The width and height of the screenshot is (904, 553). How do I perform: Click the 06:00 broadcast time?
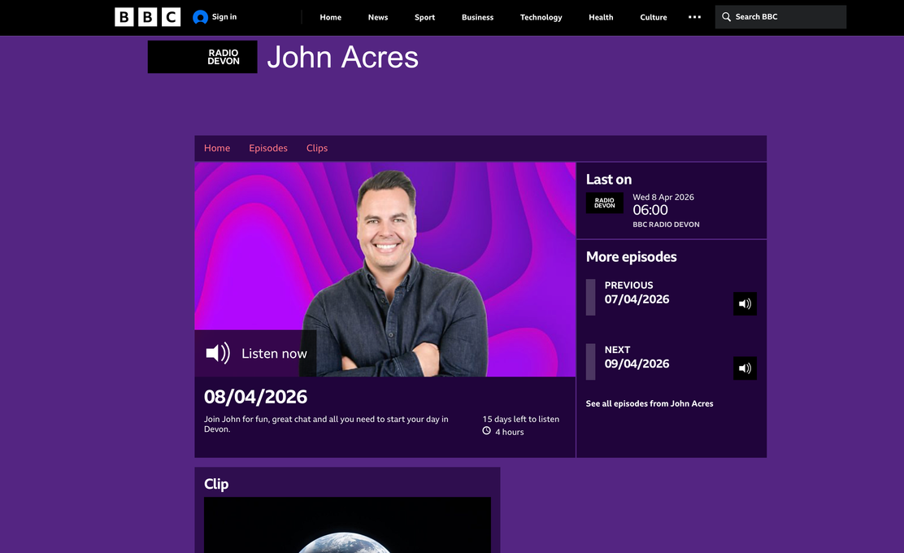[650, 210]
